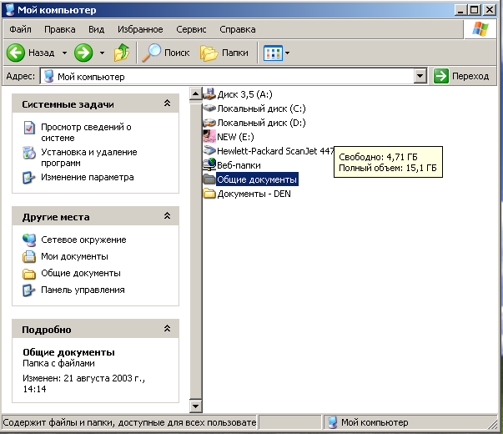Image resolution: width=503 pixels, height=434 pixels.
Task: Click Общие документы icon in Другие места
Action: coord(29,274)
